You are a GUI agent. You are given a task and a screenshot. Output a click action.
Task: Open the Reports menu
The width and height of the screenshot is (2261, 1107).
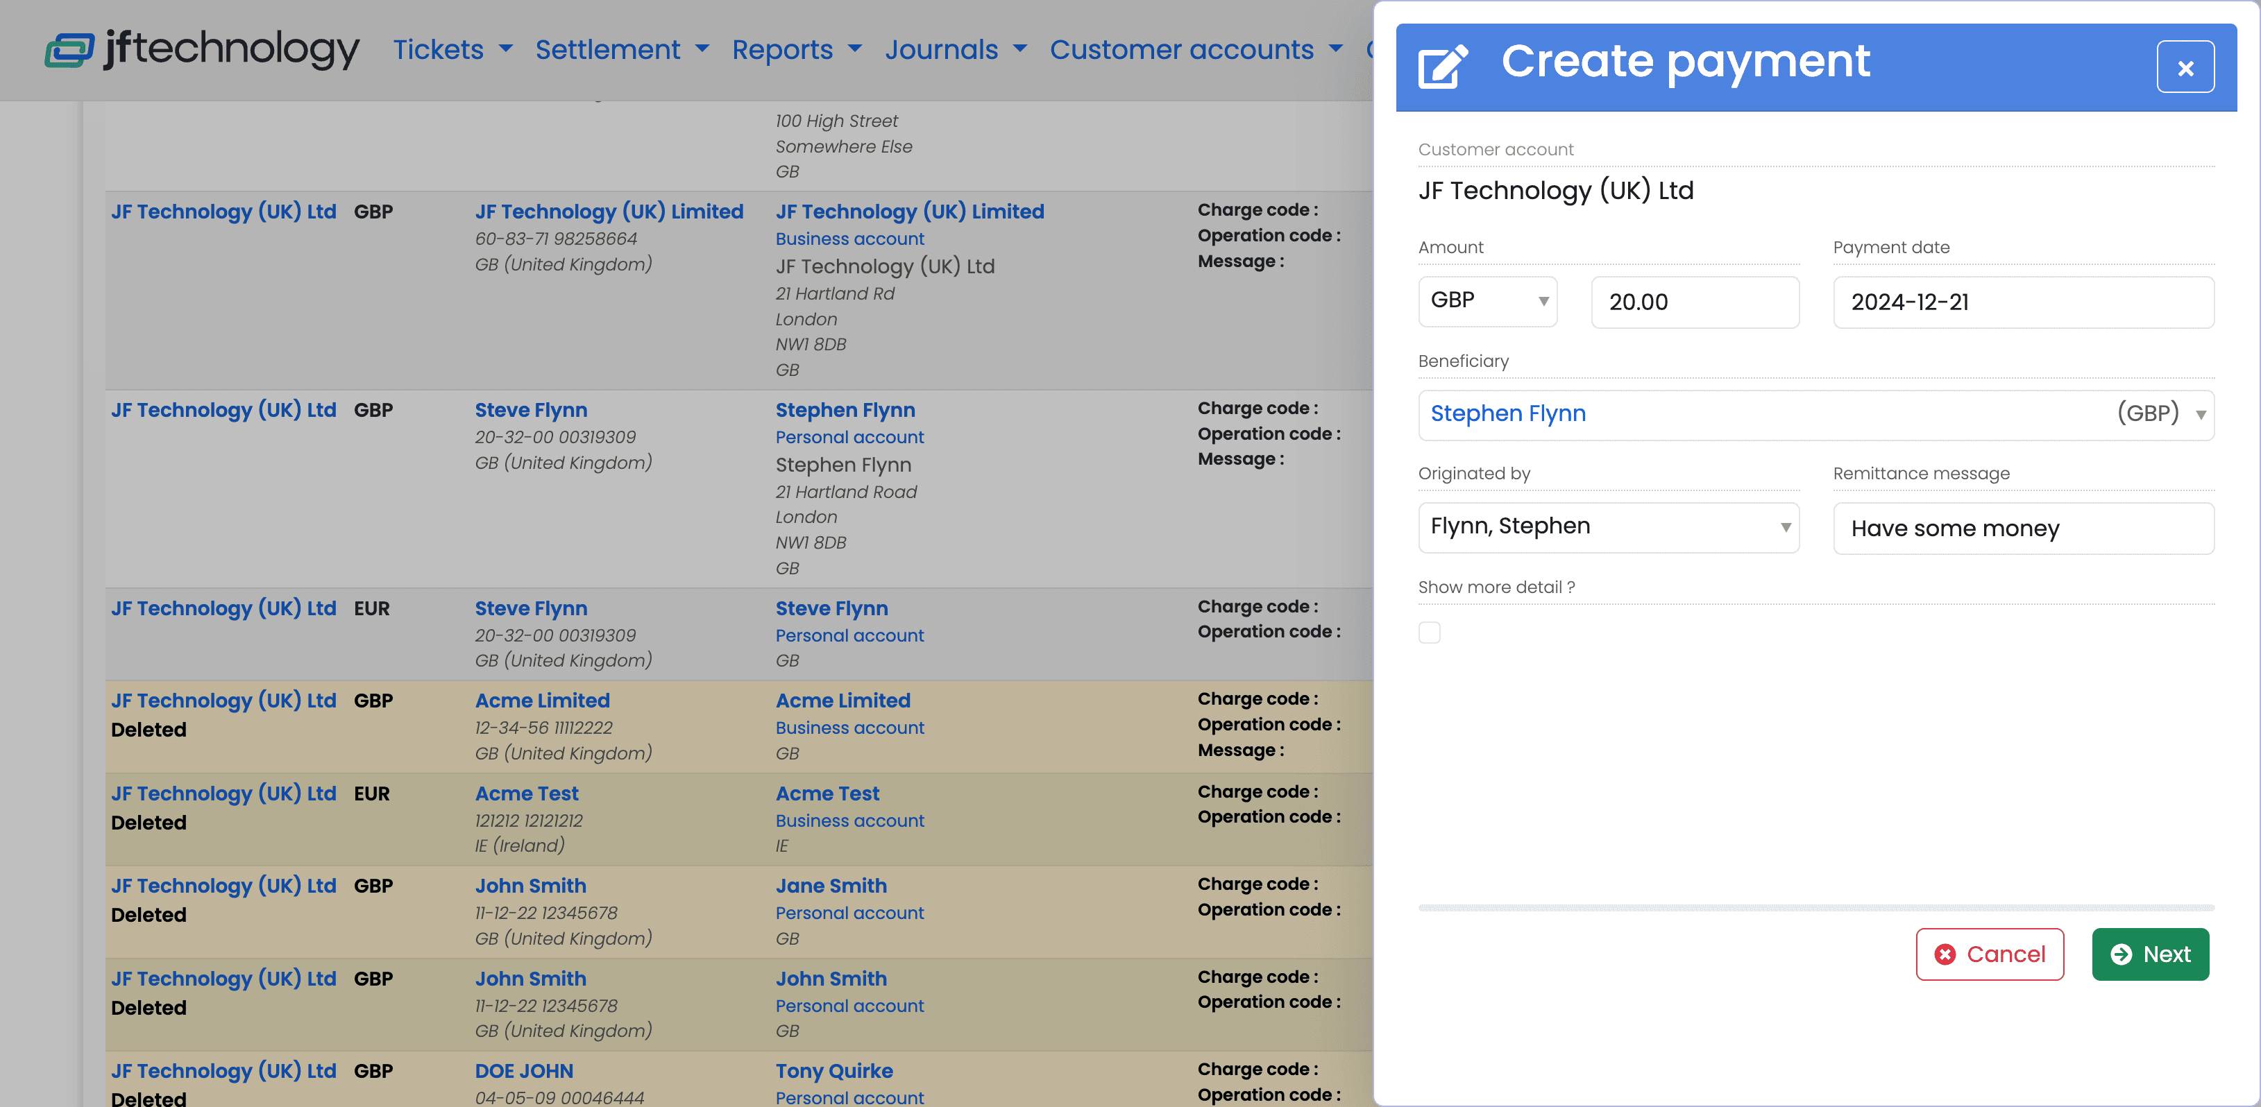[x=797, y=50]
